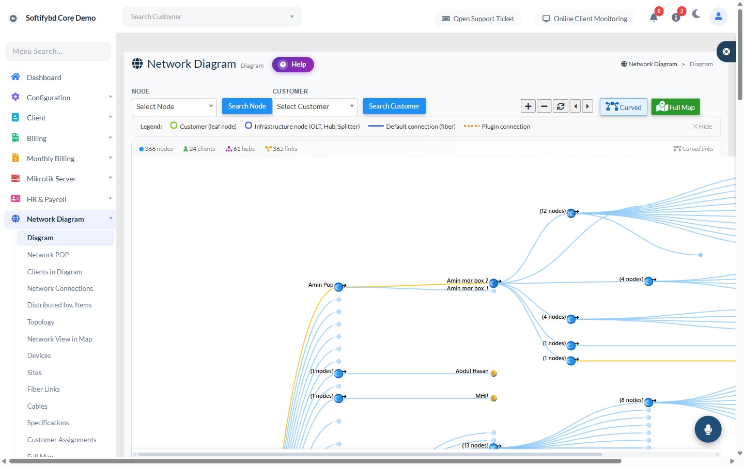Pan right with the right arrow button

pyautogui.click(x=587, y=106)
